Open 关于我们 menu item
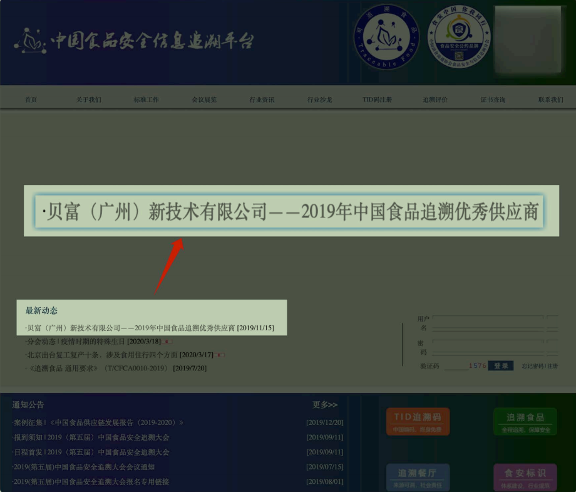The height and width of the screenshot is (492, 576). pos(88,100)
